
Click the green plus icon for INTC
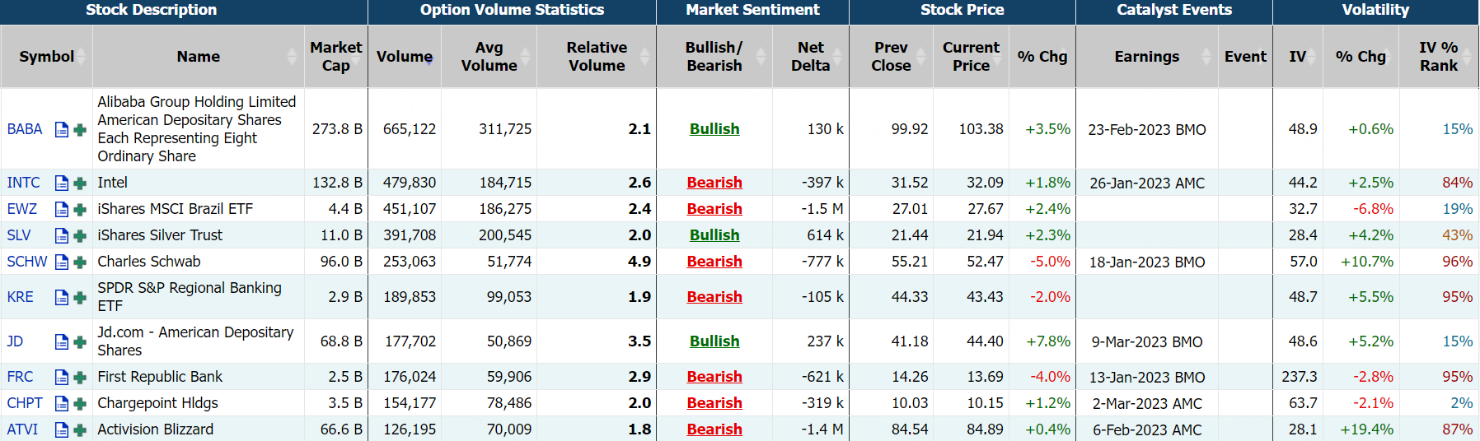(x=80, y=183)
